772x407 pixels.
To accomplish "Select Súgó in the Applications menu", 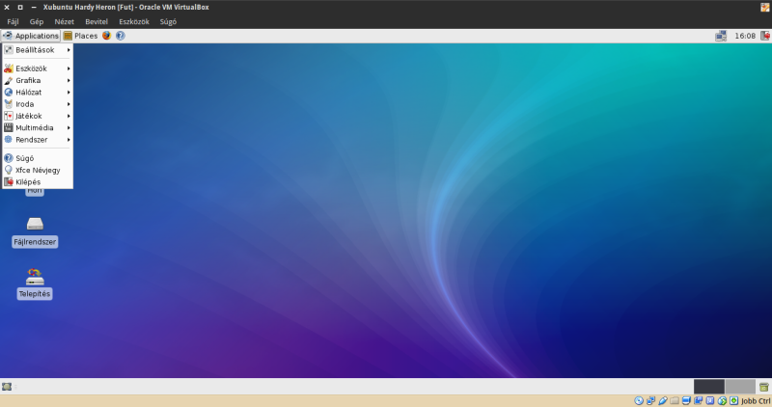I will 38,158.
